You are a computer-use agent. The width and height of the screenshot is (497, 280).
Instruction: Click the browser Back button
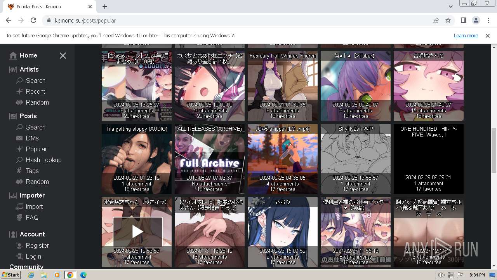9,20
